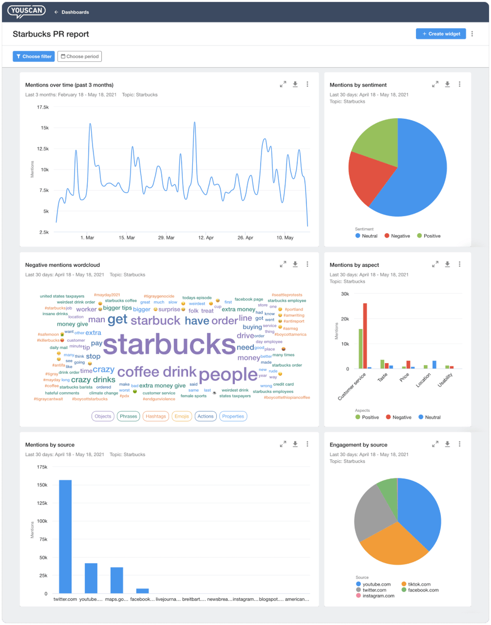Click the red Customer service negative bar
The width and height of the screenshot is (491, 625).
point(365,336)
